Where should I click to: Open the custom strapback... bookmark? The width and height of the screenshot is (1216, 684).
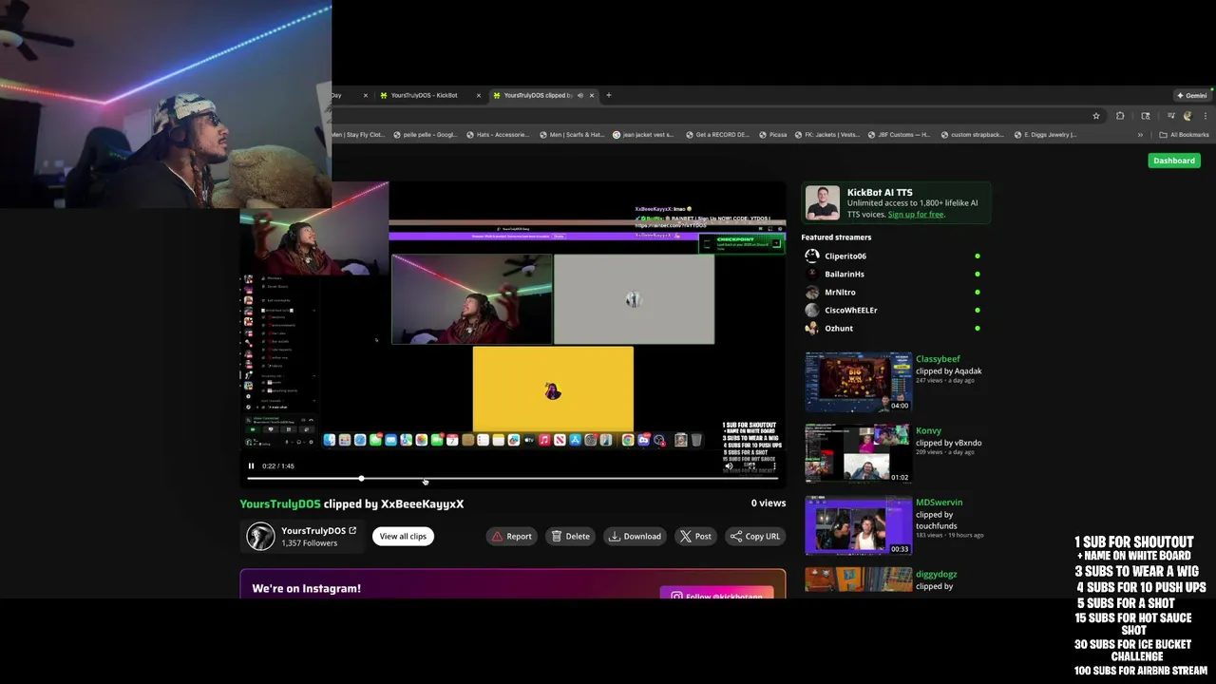click(974, 135)
